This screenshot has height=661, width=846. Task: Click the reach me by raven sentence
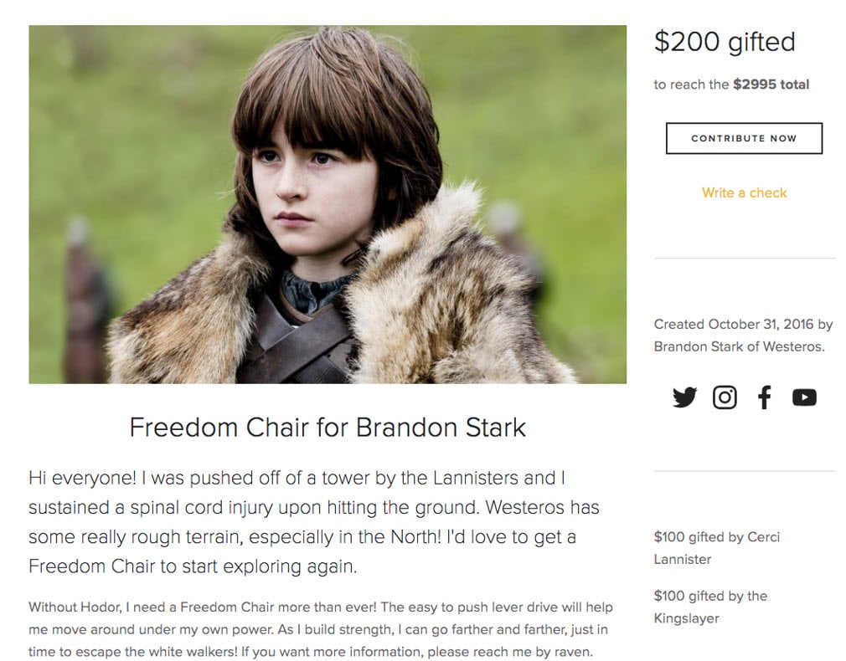click(416, 652)
